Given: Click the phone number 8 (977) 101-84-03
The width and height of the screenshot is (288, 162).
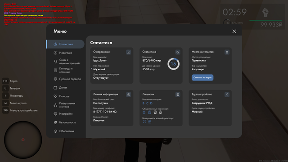Looking at the screenshot, I should pos(105,112).
